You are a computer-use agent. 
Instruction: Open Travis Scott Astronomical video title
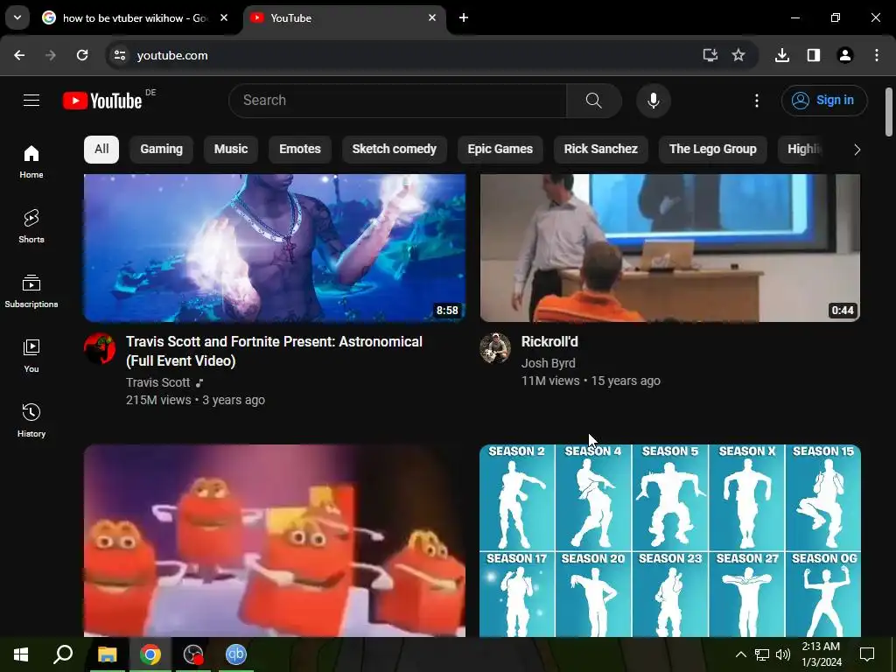(x=274, y=351)
